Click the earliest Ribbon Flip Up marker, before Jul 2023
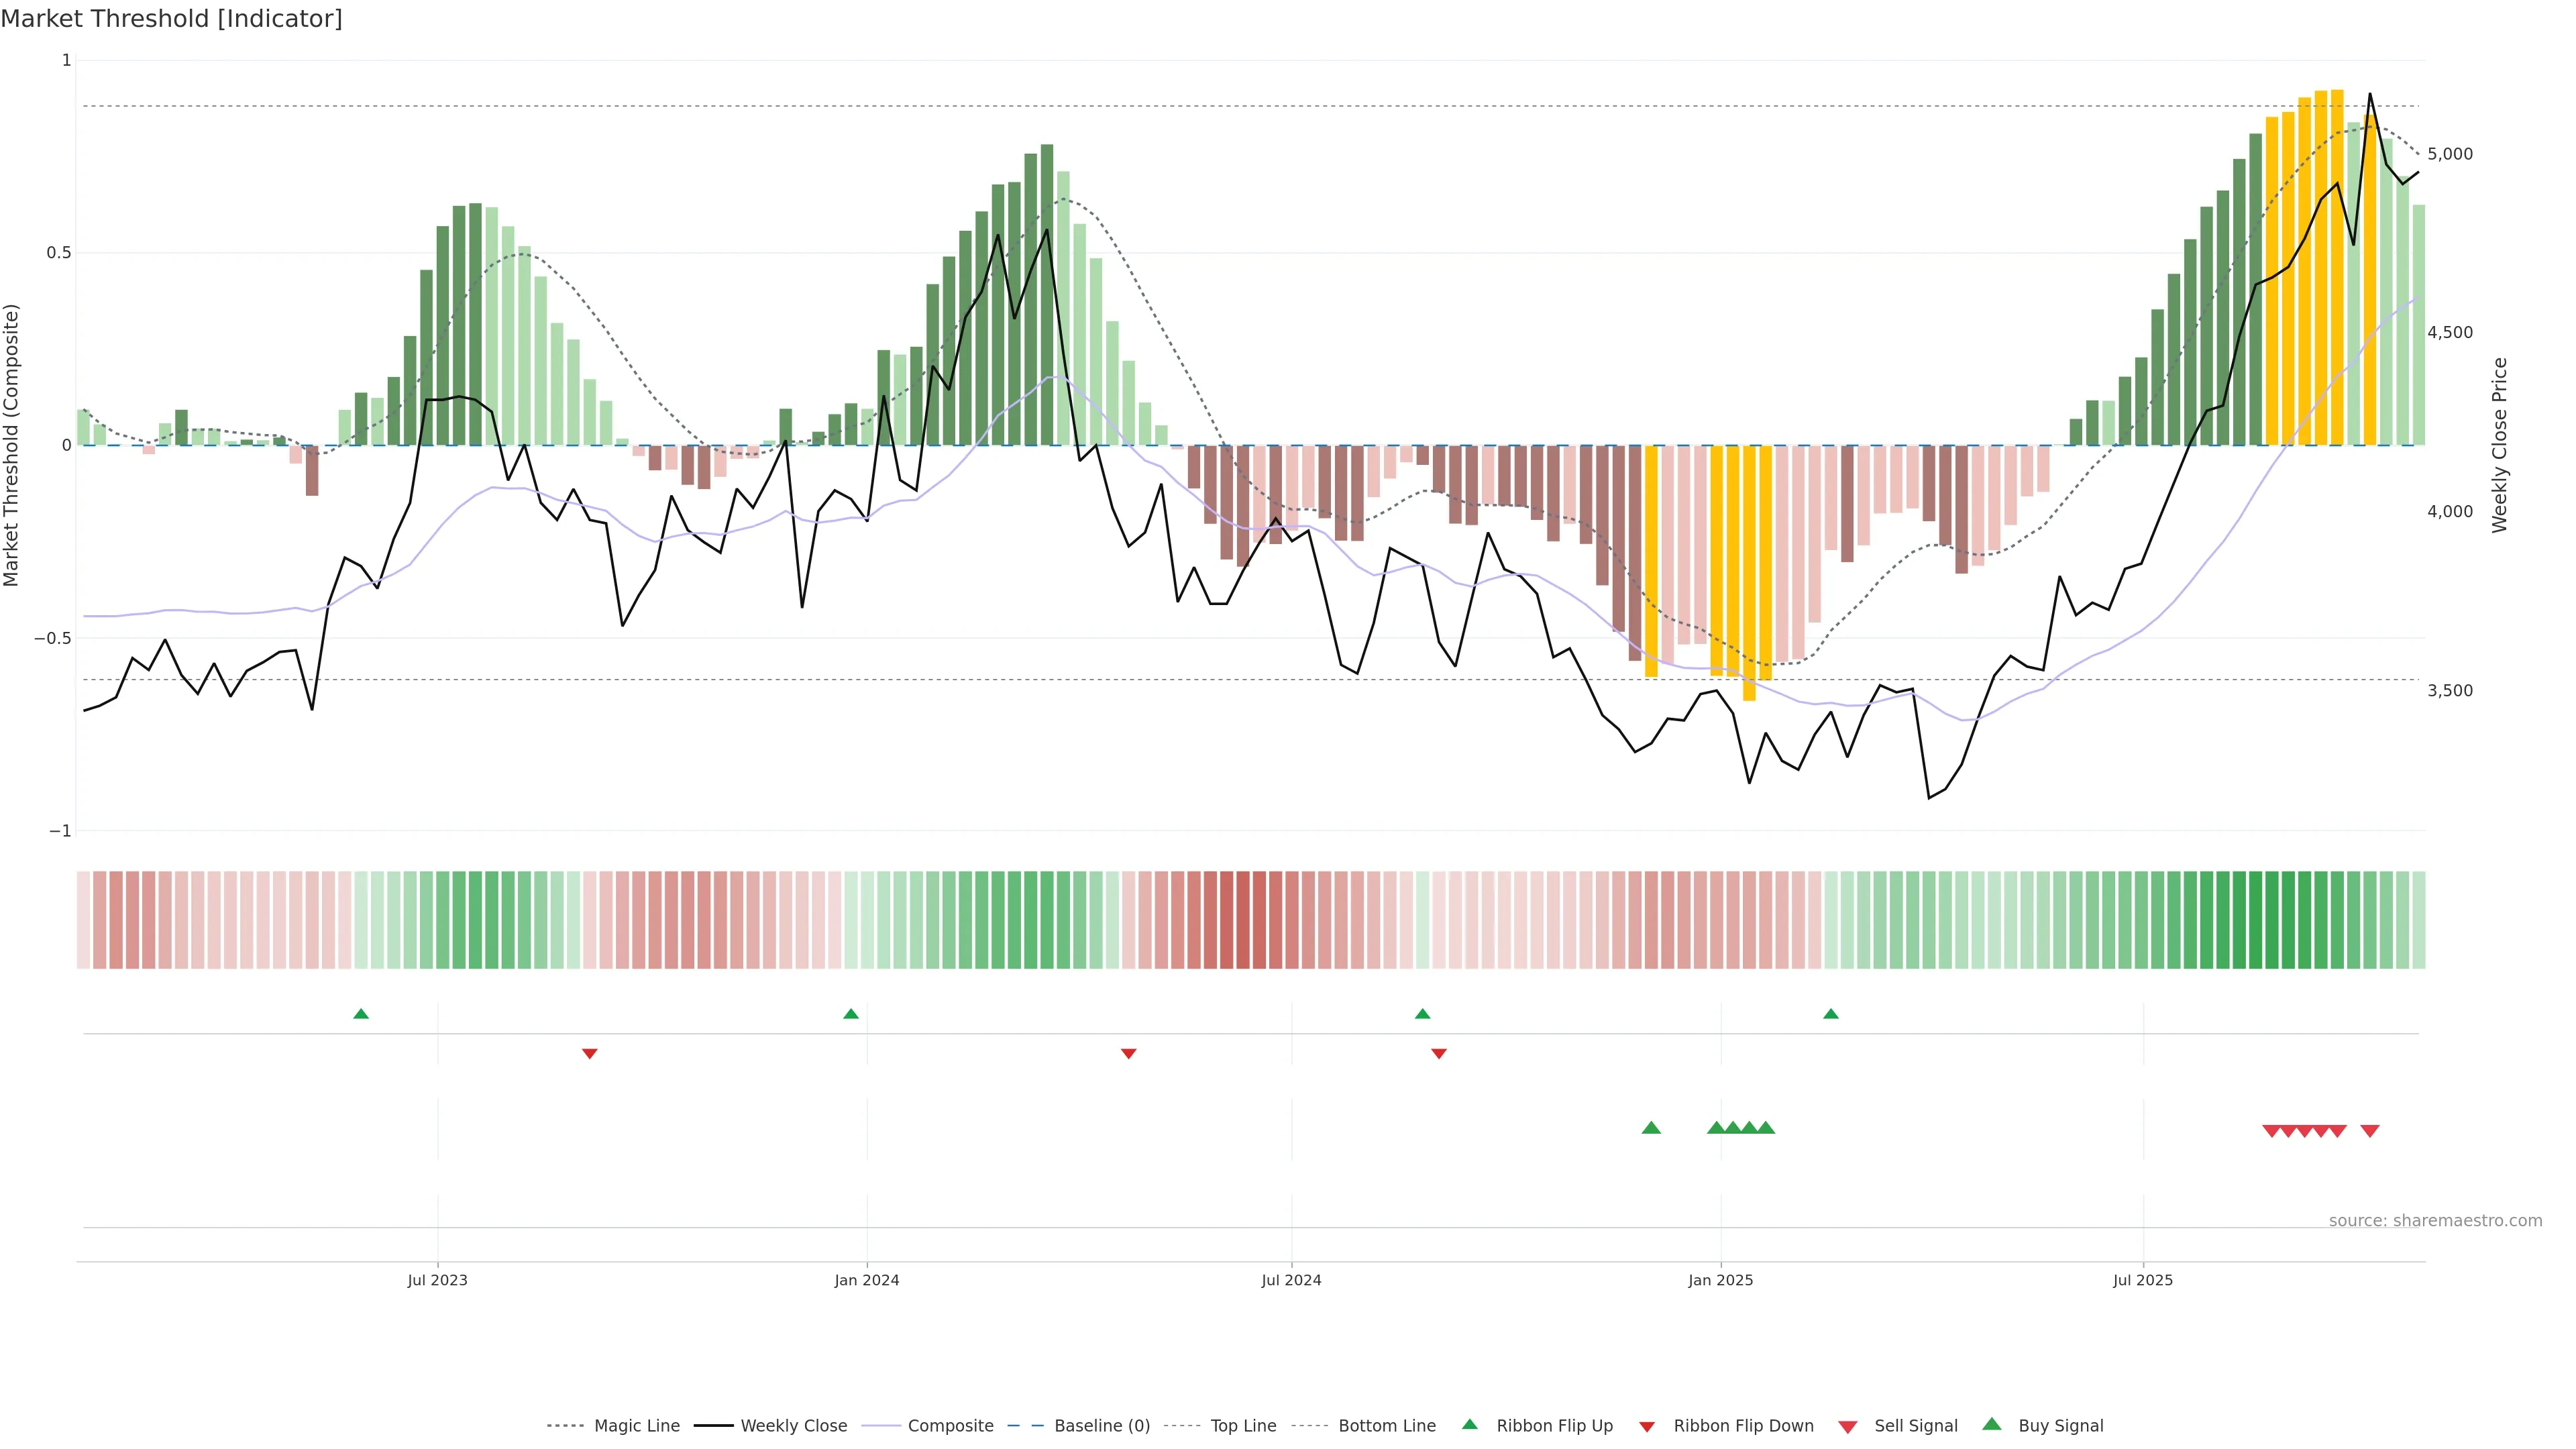This screenshot has width=2576, height=1449. 361,1014
